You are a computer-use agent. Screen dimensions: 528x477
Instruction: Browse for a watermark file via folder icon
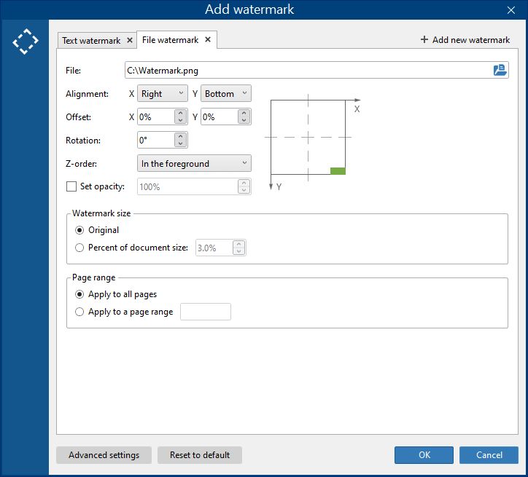(x=500, y=70)
